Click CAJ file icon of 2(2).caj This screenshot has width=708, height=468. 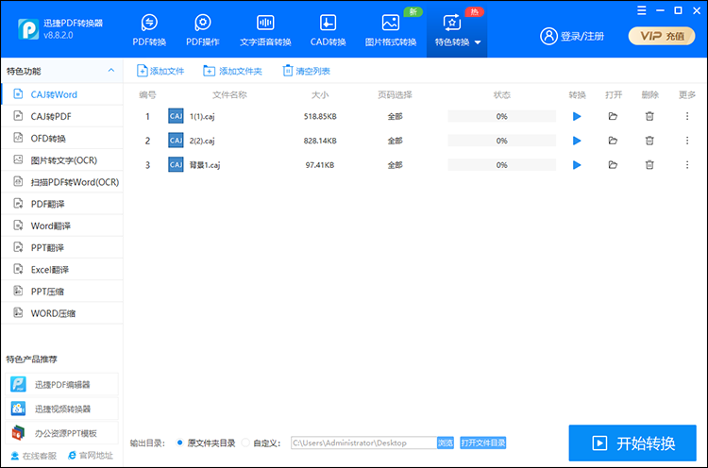pyautogui.click(x=176, y=141)
